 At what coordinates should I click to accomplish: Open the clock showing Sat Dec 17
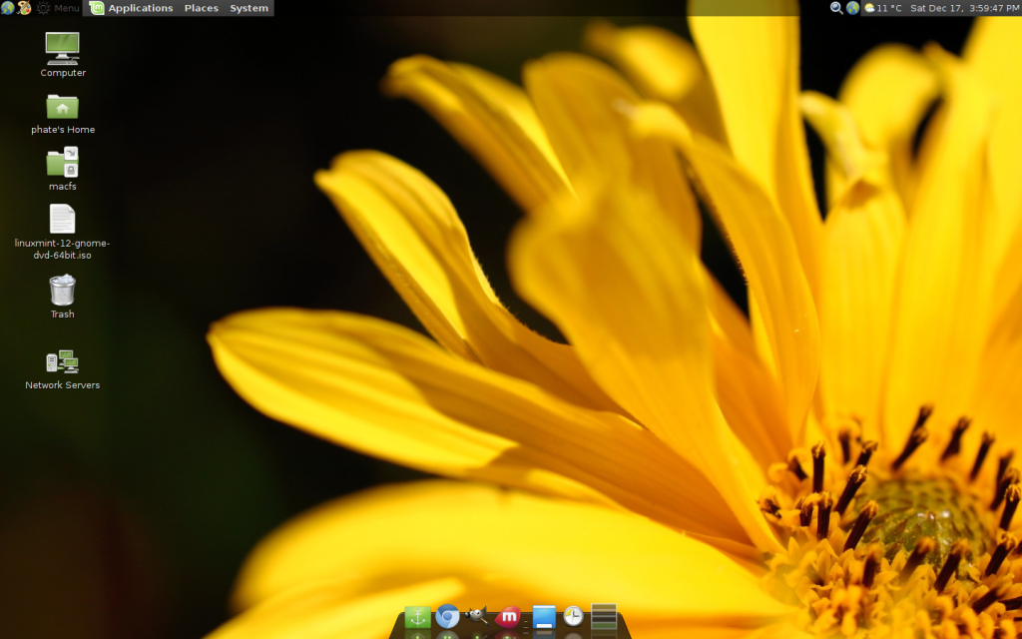[965, 8]
